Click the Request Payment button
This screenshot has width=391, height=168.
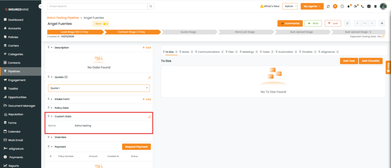[136, 147]
